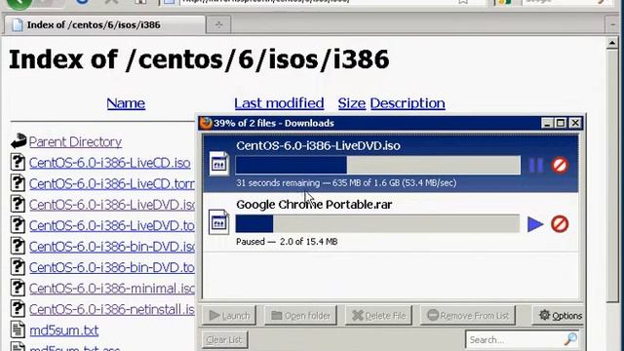Click Google Chrome Portable progress bar
The width and height of the screenshot is (624, 351).
coord(377,223)
